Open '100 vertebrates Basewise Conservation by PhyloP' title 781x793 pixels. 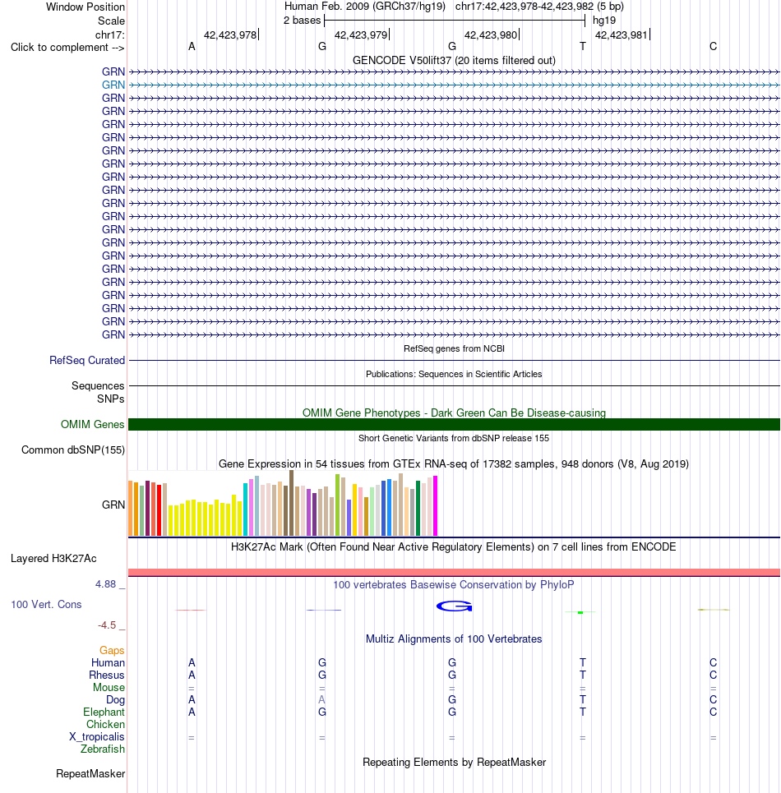[x=454, y=584]
